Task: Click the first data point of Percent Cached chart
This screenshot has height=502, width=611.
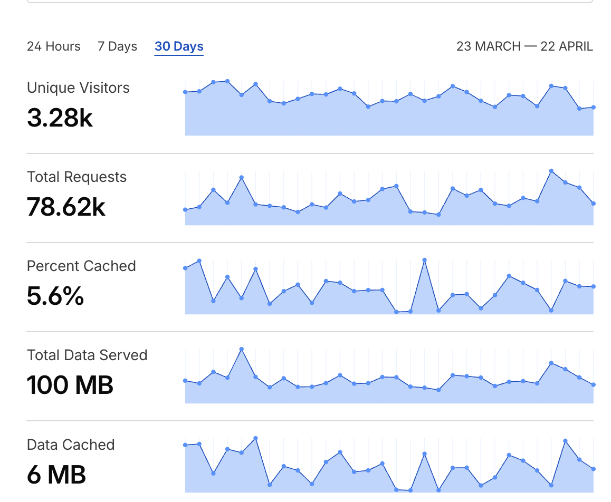Action: pyautogui.click(x=185, y=268)
